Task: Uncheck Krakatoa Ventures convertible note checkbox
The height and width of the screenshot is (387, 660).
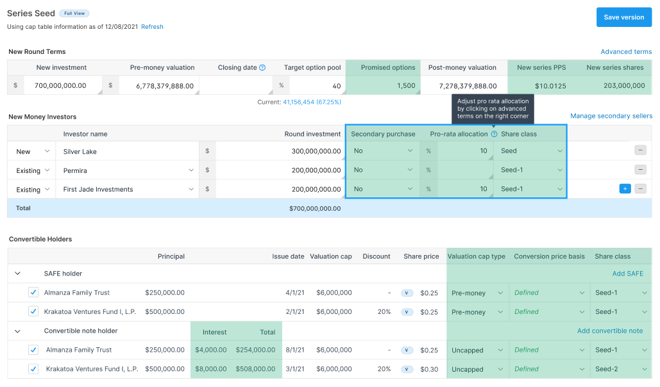Action: coord(33,369)
